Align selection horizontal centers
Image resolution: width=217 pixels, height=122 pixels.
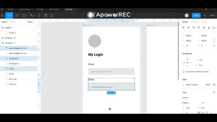[189, 28]
